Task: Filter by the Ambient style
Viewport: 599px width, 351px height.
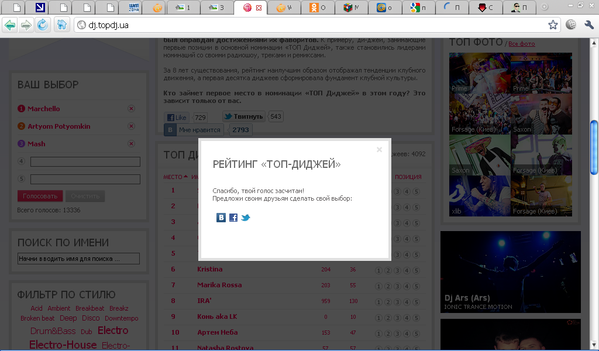Action: coord(59,308)
